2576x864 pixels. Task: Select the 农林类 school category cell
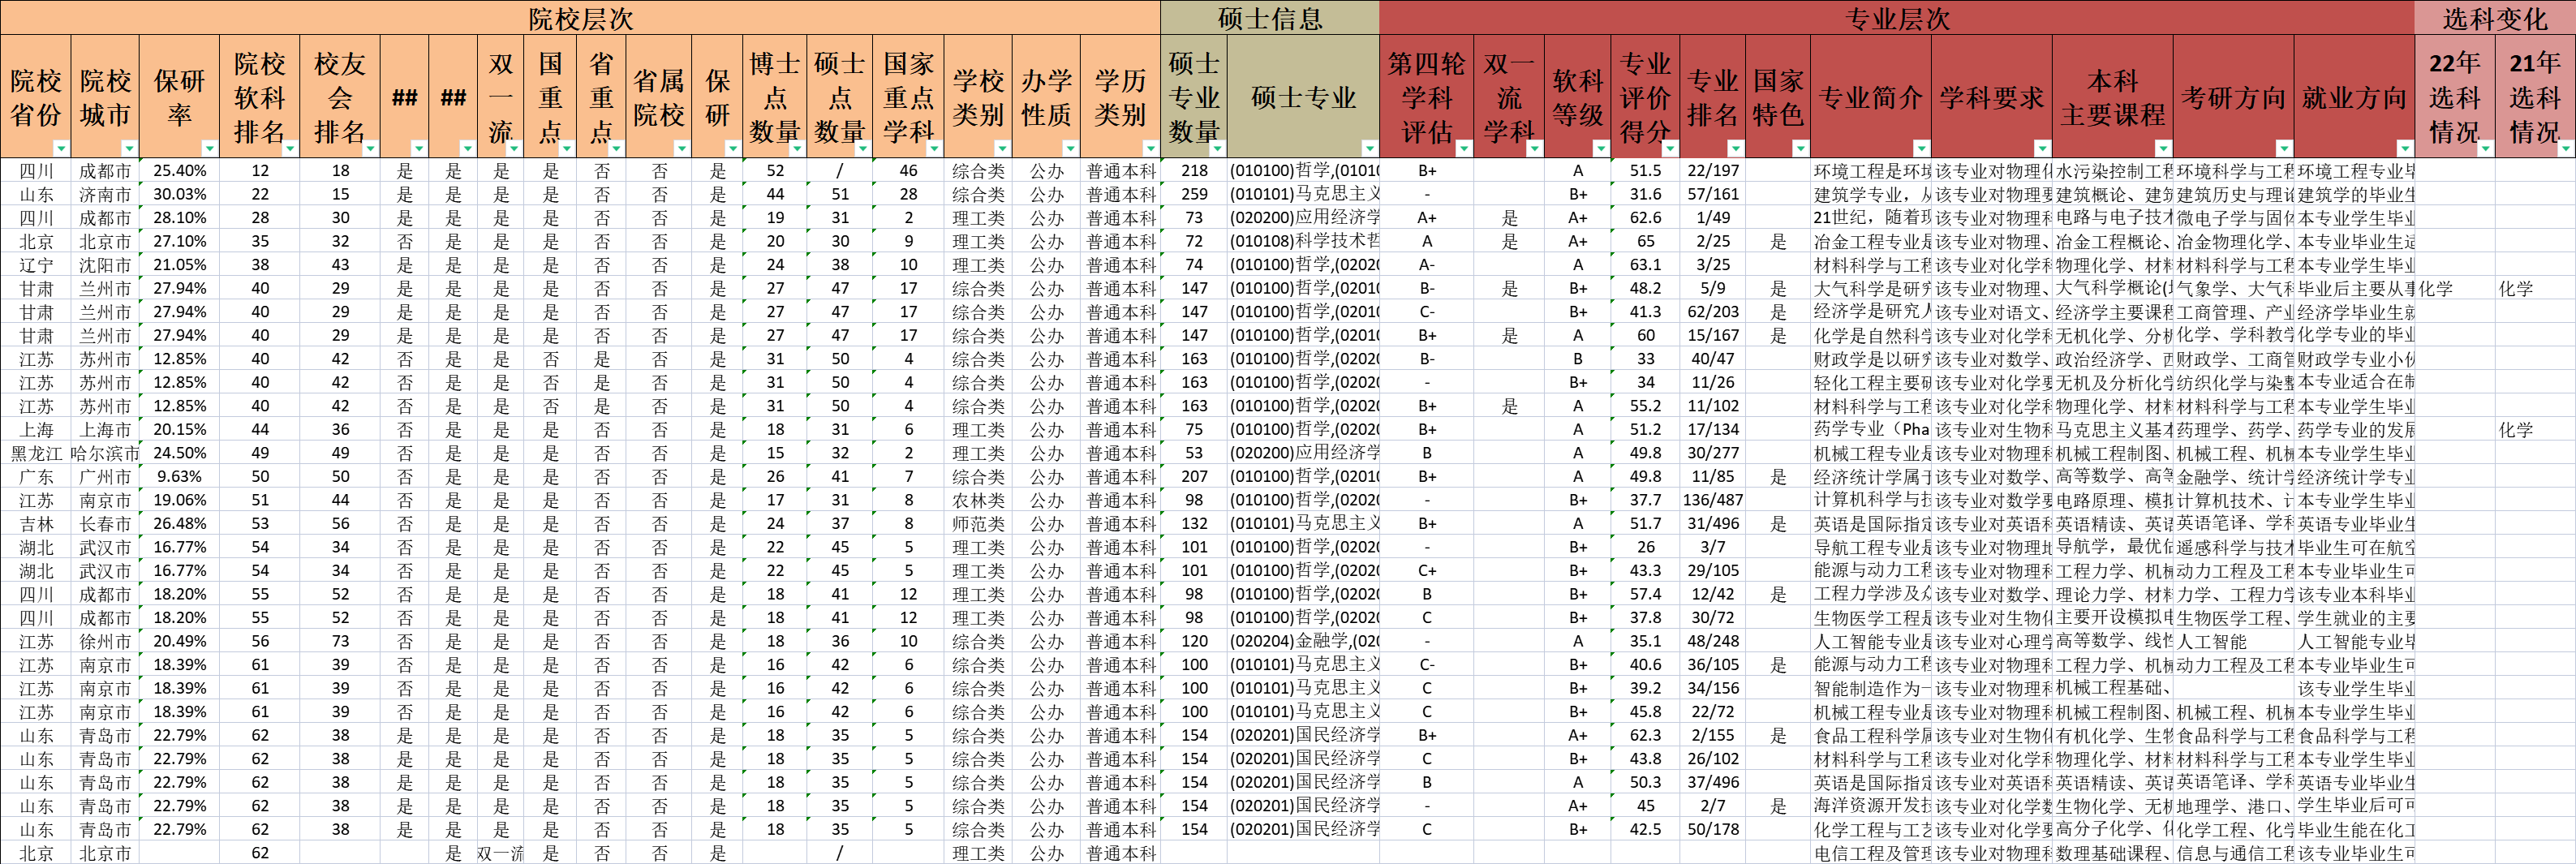978,500
